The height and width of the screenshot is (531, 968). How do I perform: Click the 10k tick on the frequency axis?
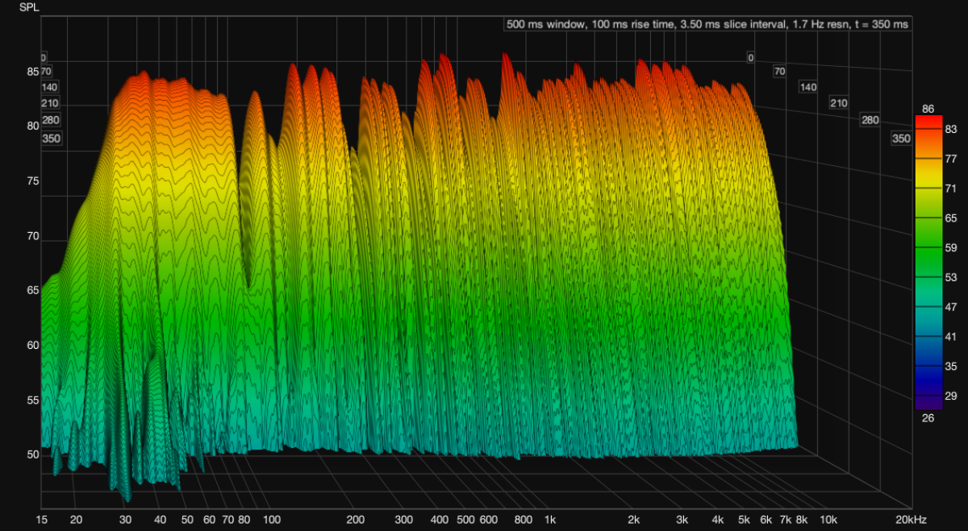click(827, 520)
